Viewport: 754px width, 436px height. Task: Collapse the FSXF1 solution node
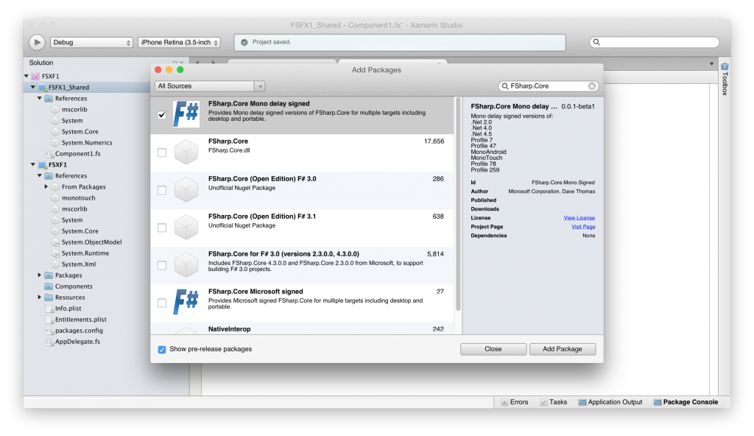click(x=27, y=76)
